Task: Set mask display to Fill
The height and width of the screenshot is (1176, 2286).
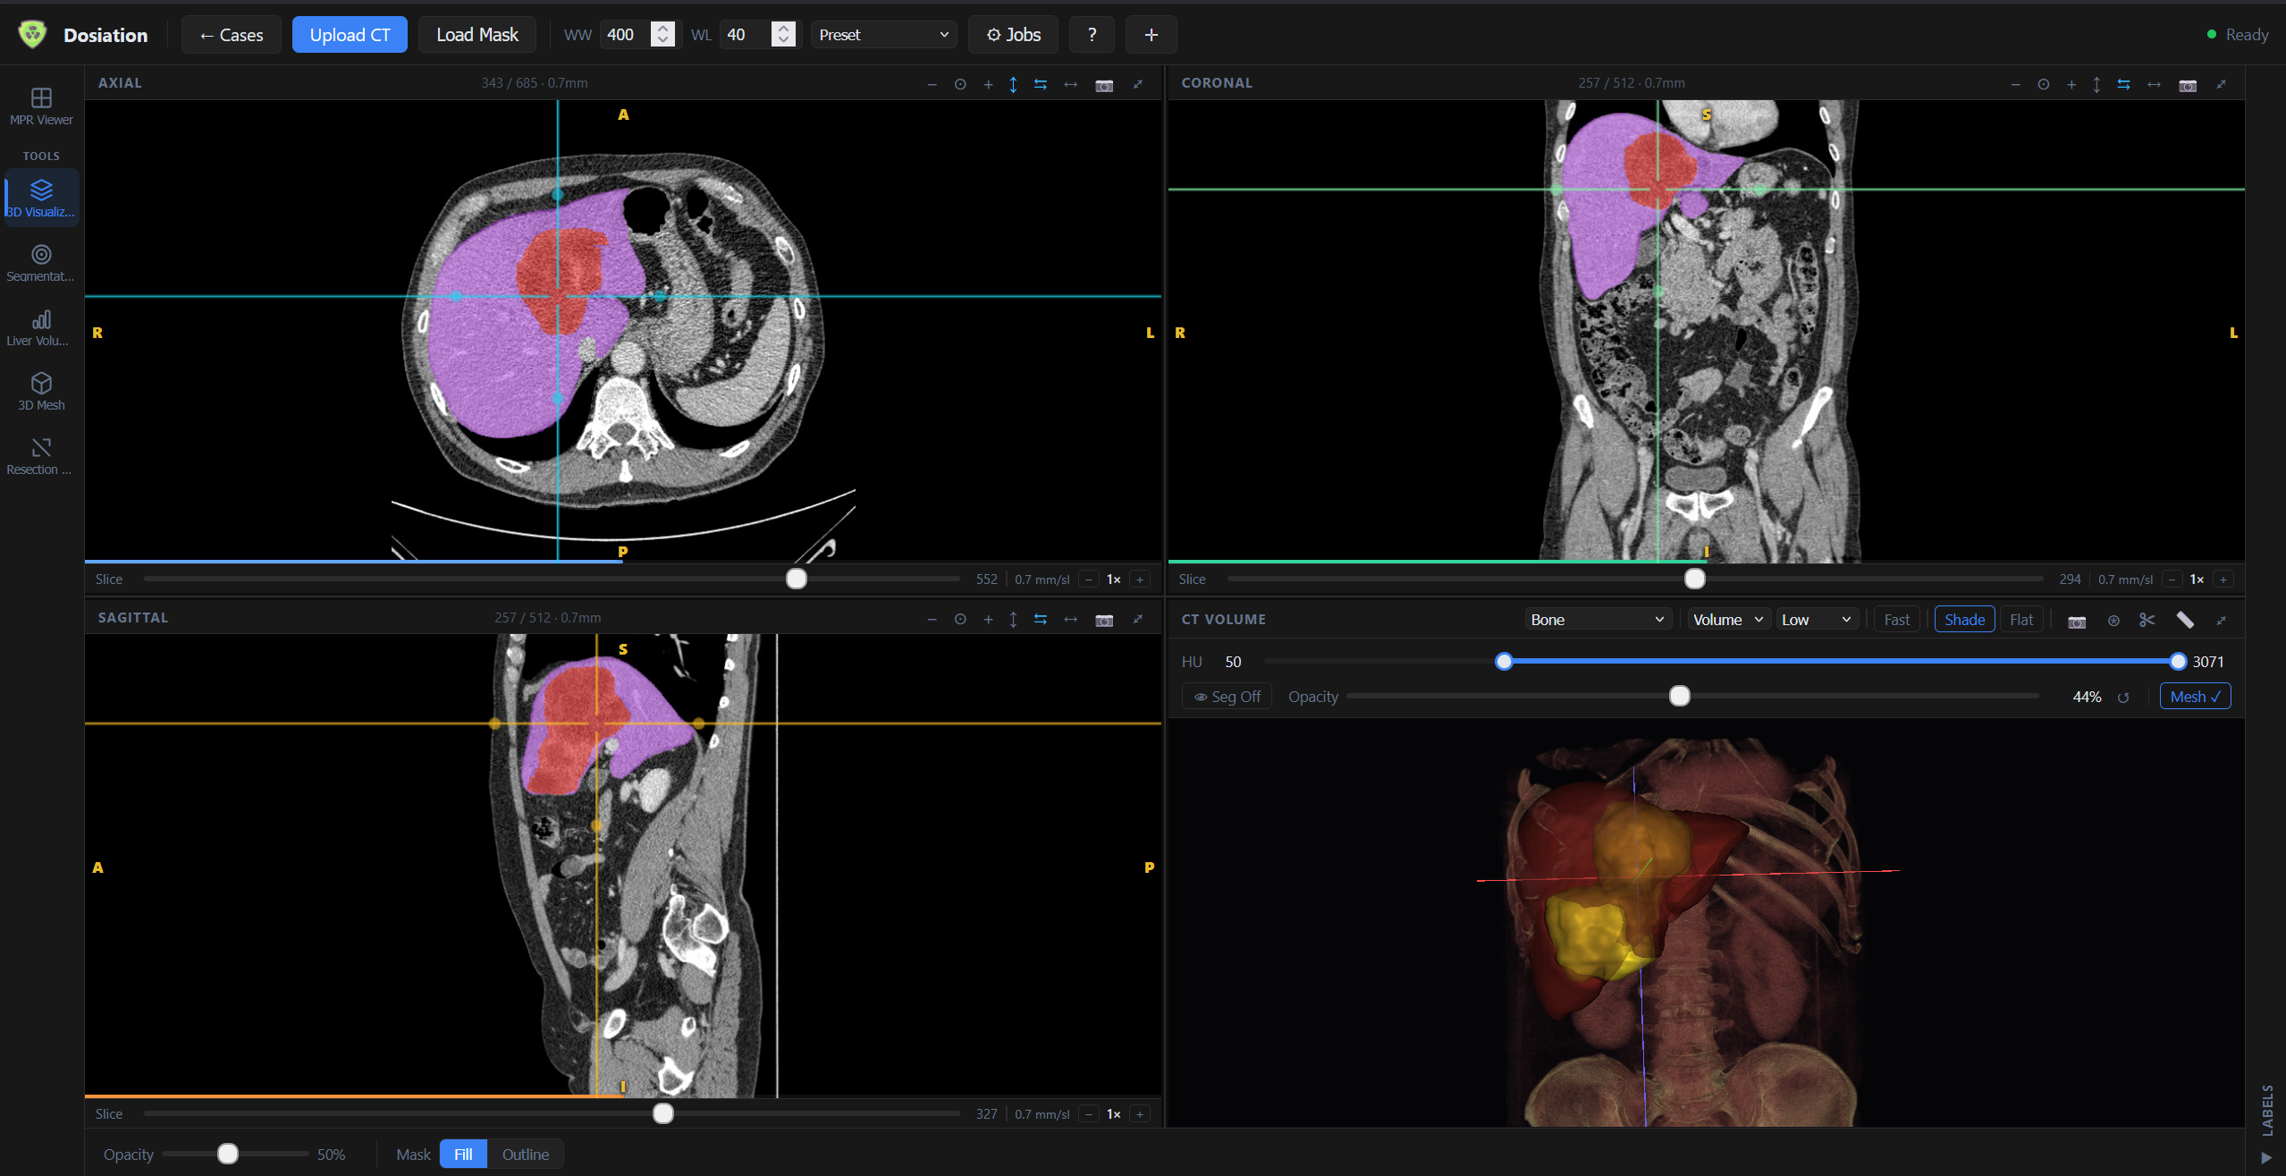Action: tap(463, 1155)
